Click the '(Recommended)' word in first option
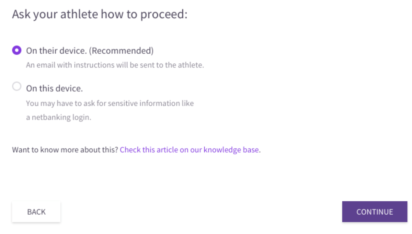 pos(121,51)
